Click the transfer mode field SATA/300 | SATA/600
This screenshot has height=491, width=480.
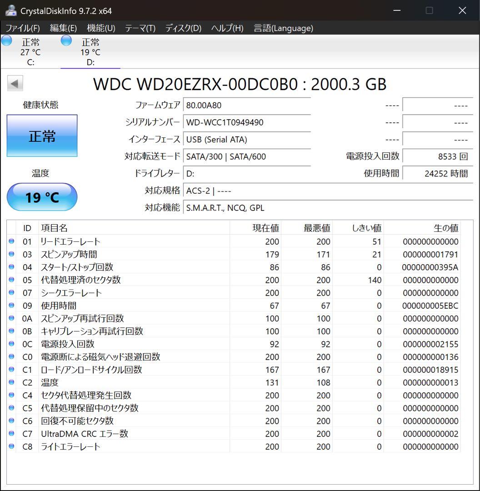click(247, 156)
